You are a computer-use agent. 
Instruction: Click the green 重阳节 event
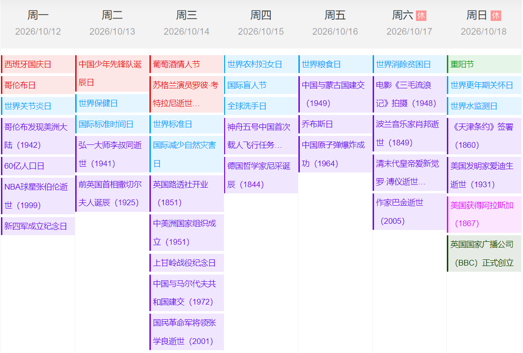click(x=484, y=64)
